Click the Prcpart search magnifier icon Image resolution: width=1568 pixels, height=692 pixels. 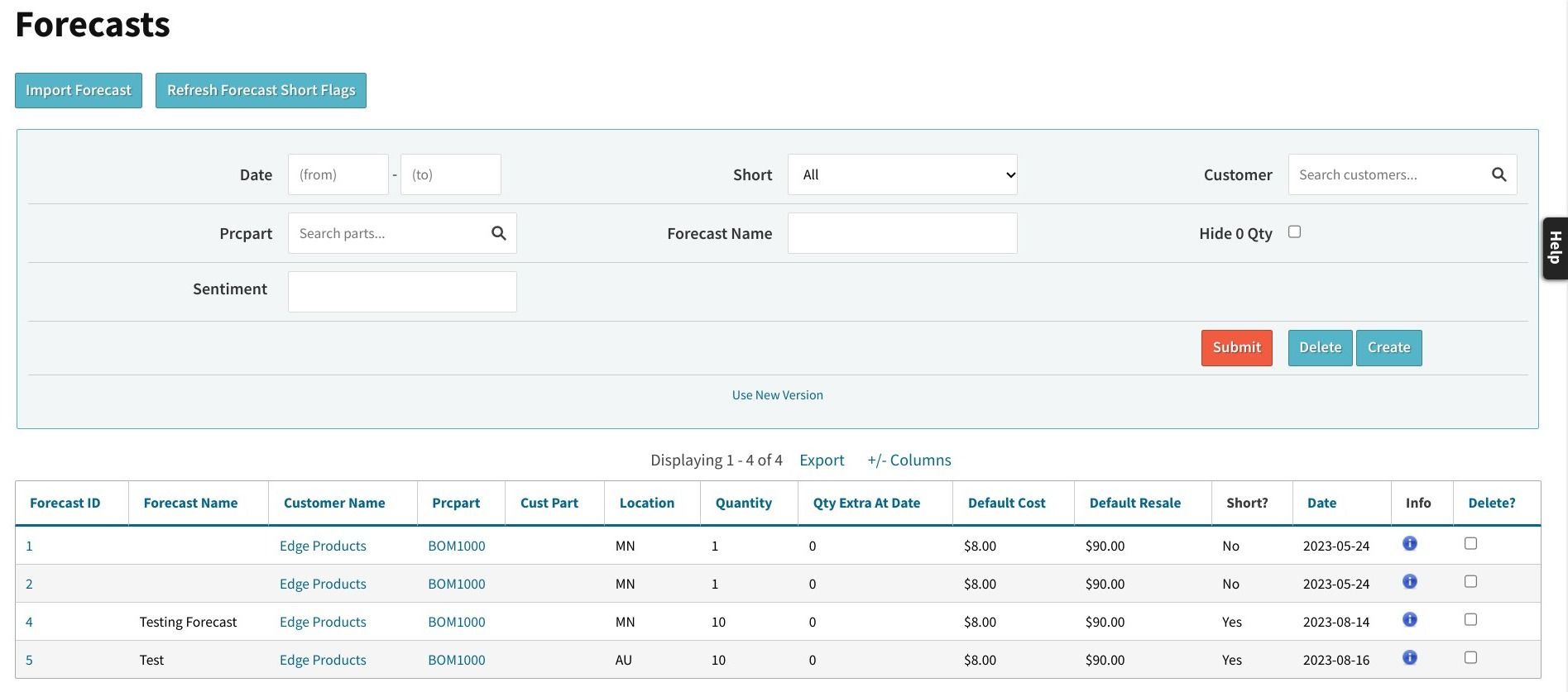point(498,233)
